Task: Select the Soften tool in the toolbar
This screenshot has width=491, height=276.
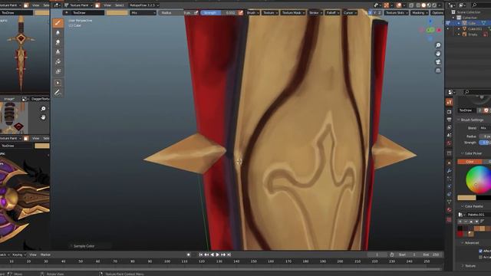Action: [x=58, y=32]
